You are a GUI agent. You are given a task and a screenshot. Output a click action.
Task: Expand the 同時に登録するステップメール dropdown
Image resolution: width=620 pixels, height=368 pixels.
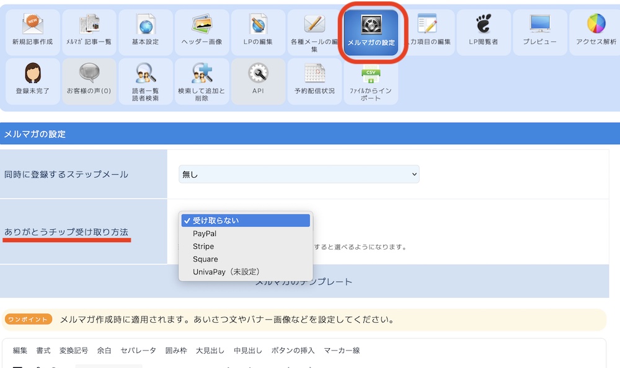point(299,175)
